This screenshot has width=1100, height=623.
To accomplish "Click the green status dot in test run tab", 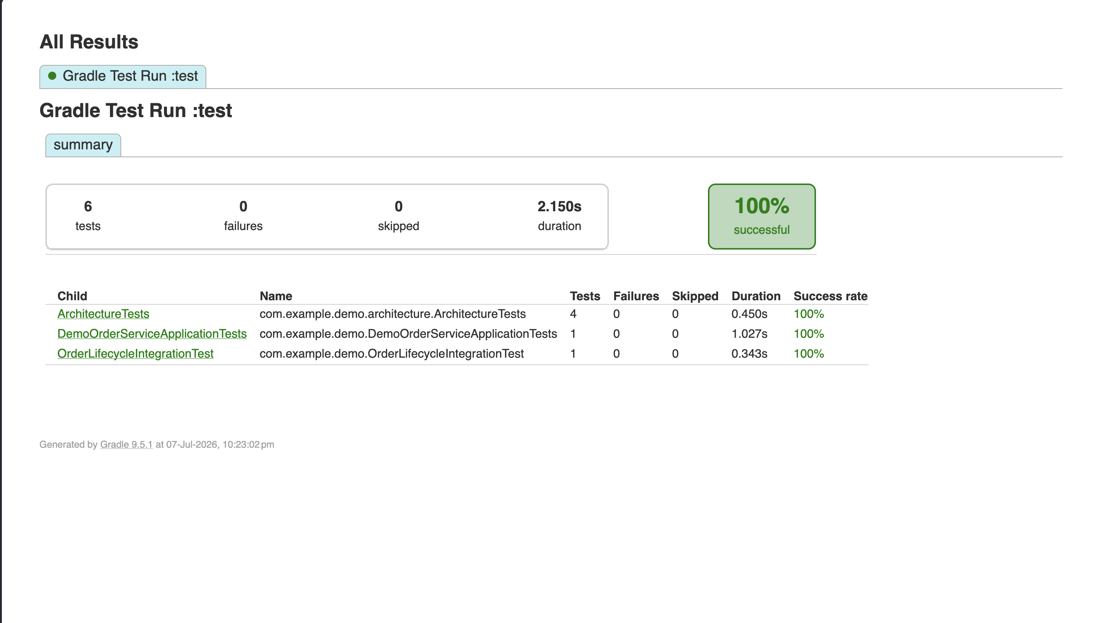I will [x=52, y=76].
